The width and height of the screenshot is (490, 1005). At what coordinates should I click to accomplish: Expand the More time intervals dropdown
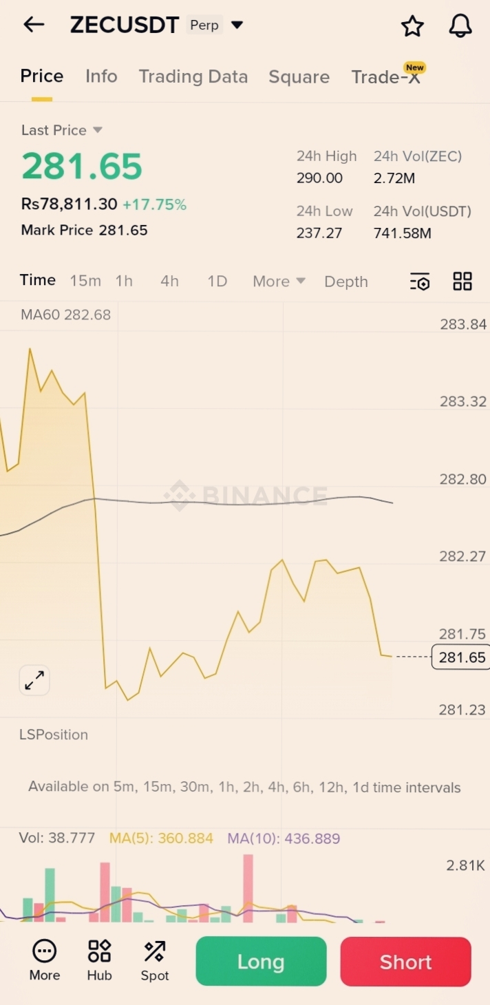coord(279,282)
